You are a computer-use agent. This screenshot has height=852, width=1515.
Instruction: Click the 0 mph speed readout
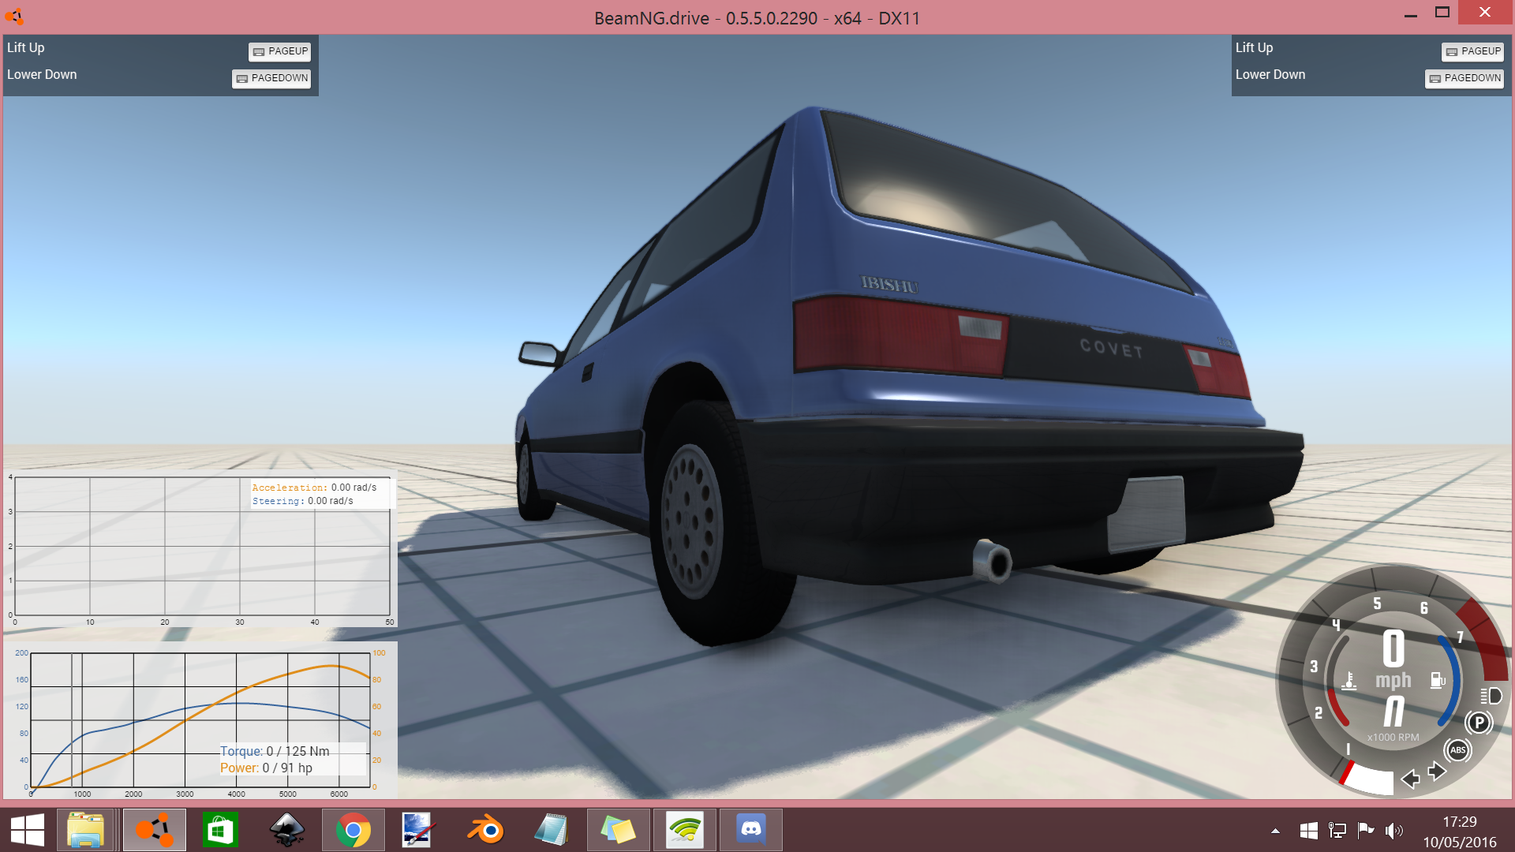click(x=1393, y=660)
